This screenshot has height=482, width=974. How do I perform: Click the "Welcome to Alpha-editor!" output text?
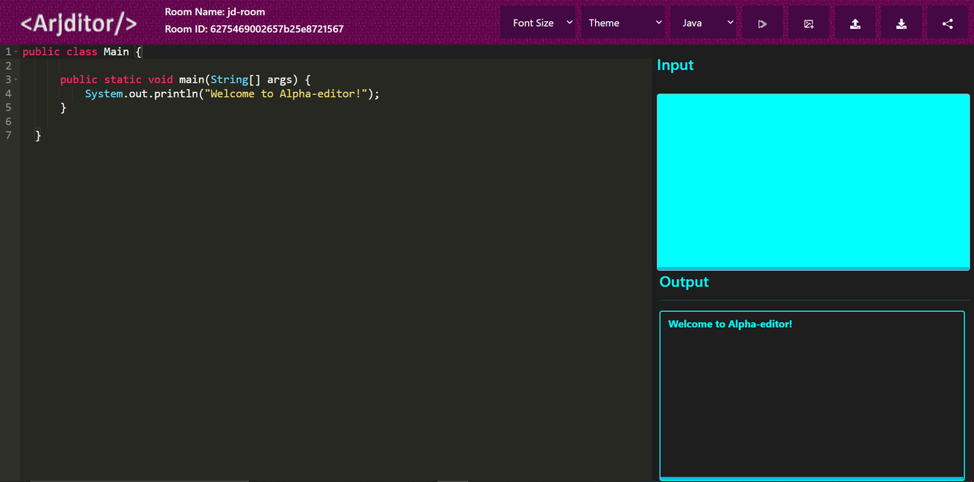point(730,324)
